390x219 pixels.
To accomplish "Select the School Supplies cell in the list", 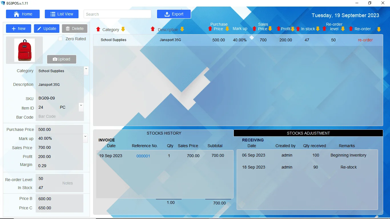I will 114,40.
